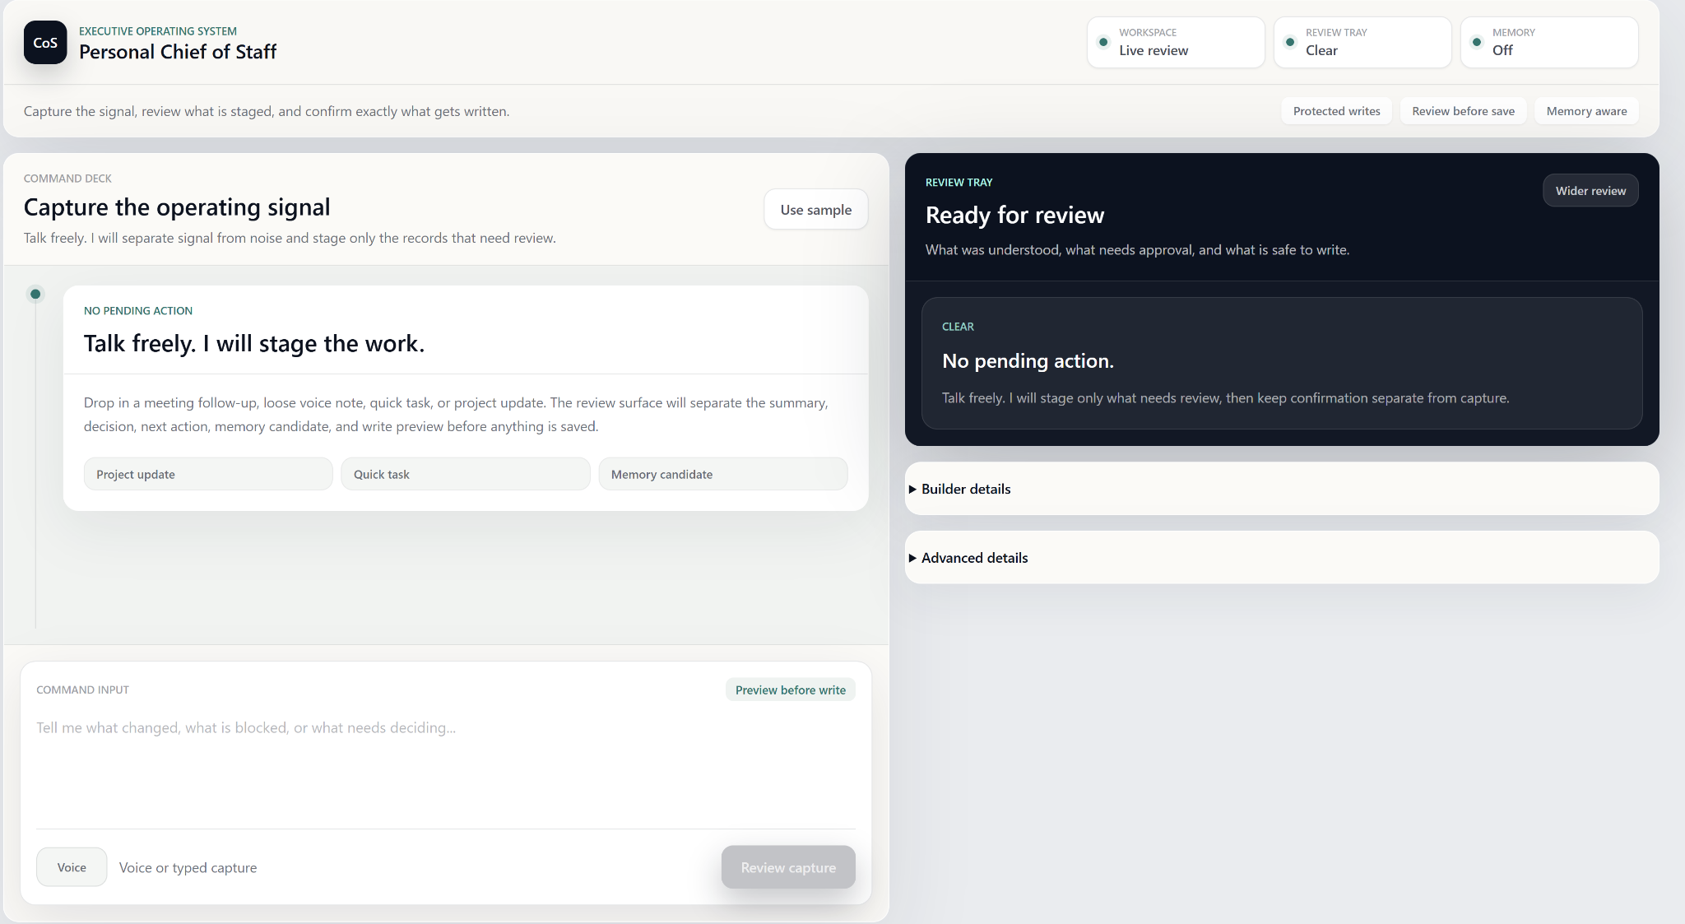This screenshot has height=924, width=1685.
Task: Click the Review capture button
Action: tap(788, 867)
